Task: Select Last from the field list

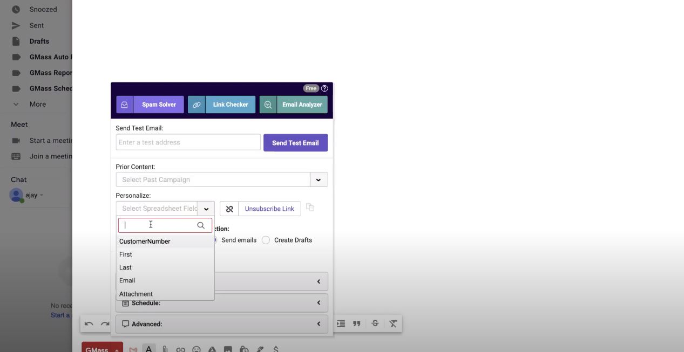Action: (x=165, y=267)
